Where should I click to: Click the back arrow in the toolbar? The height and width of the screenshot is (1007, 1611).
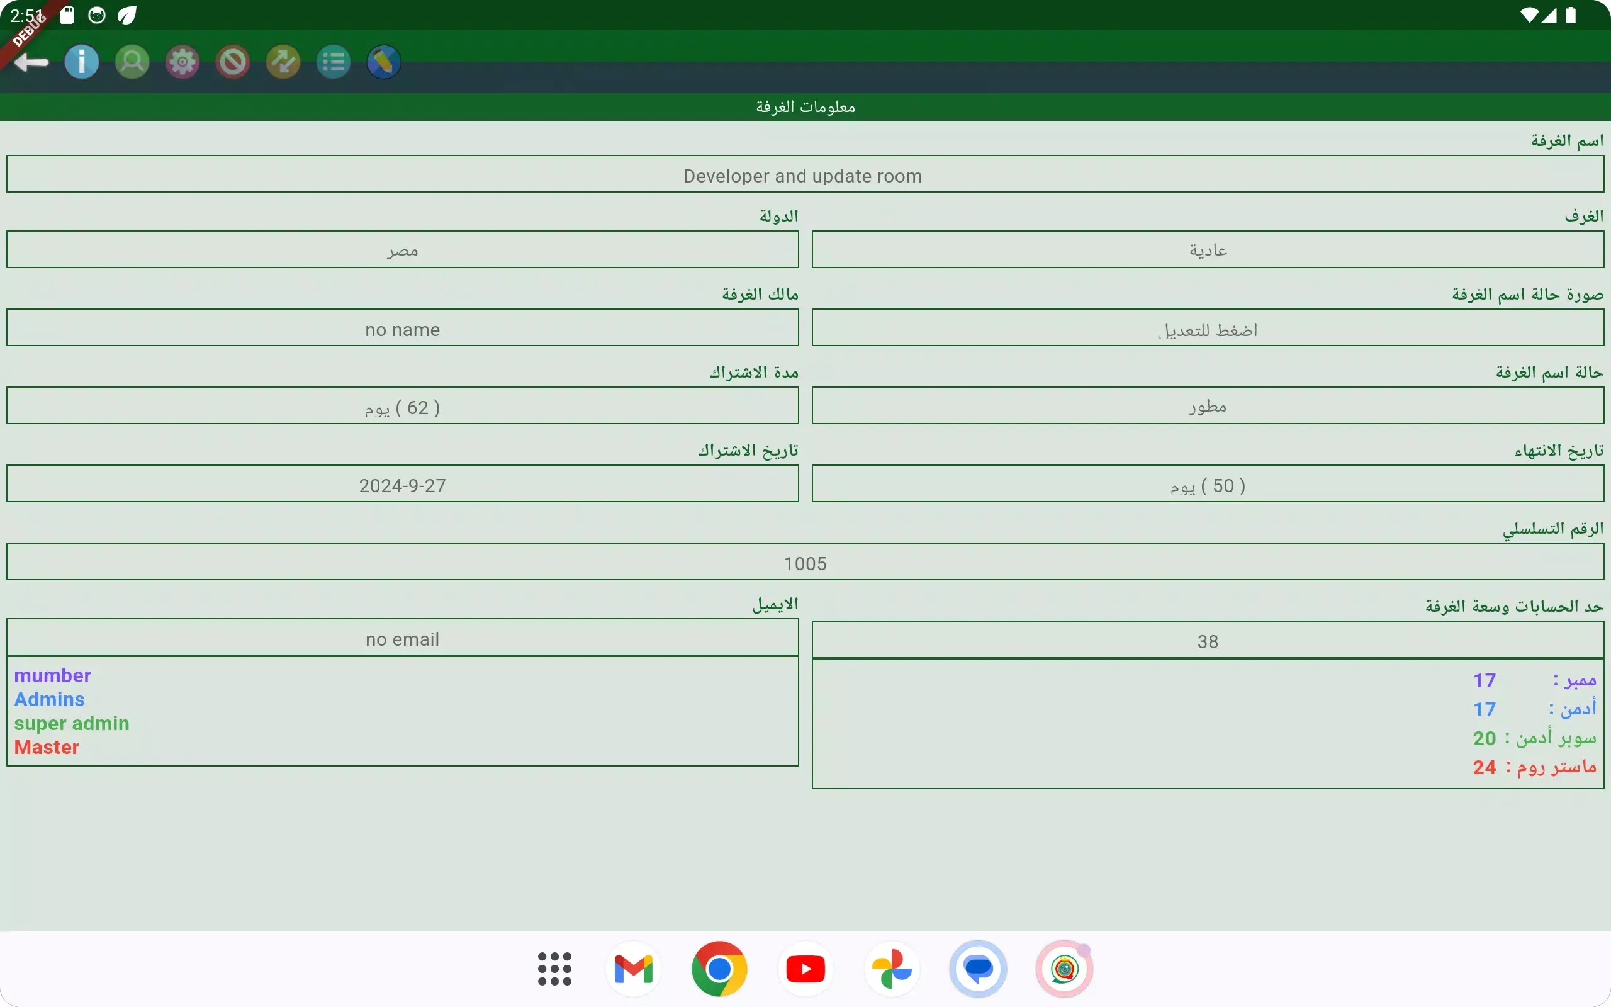[x=31, y=61]
